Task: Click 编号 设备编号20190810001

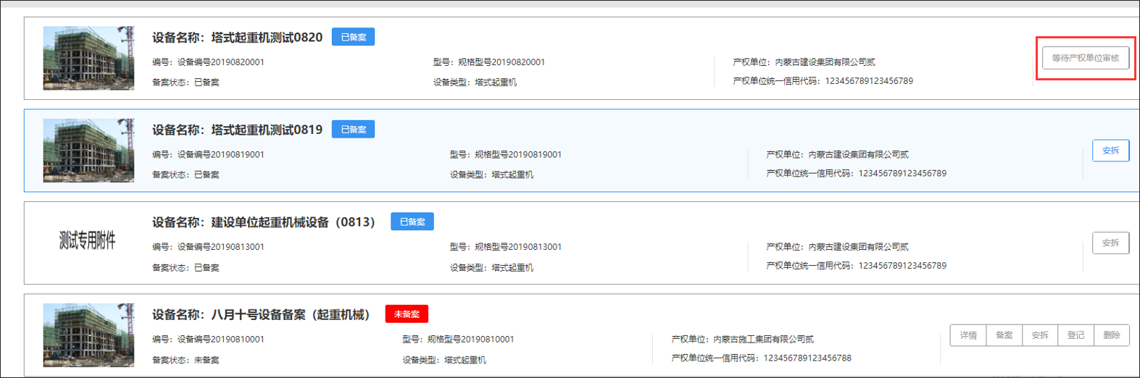Action: pos(208,339)
